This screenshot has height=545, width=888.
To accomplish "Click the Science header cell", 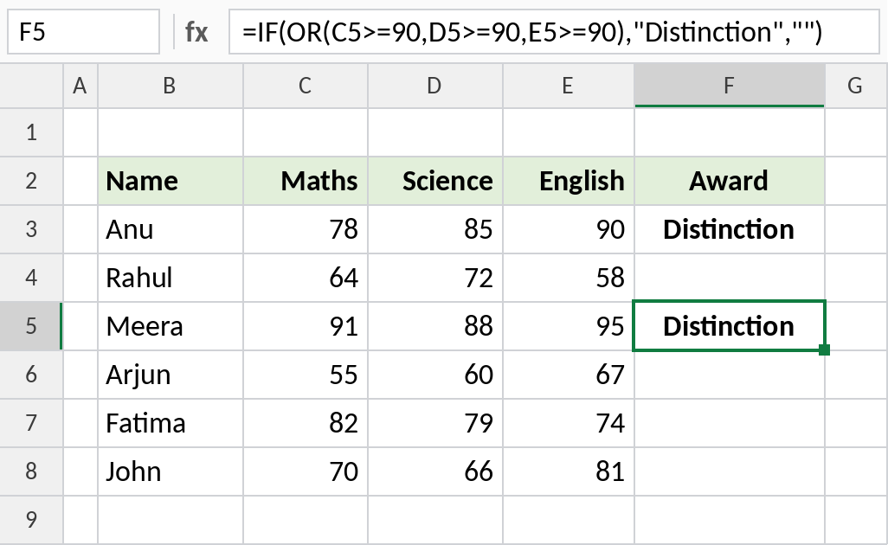I will click(435, 181).
